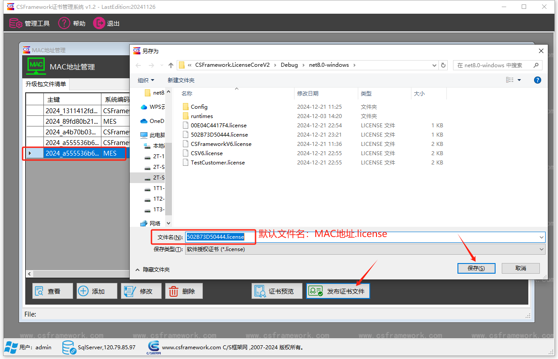Click the 系统编码 column header

click(x=116, y=99)
